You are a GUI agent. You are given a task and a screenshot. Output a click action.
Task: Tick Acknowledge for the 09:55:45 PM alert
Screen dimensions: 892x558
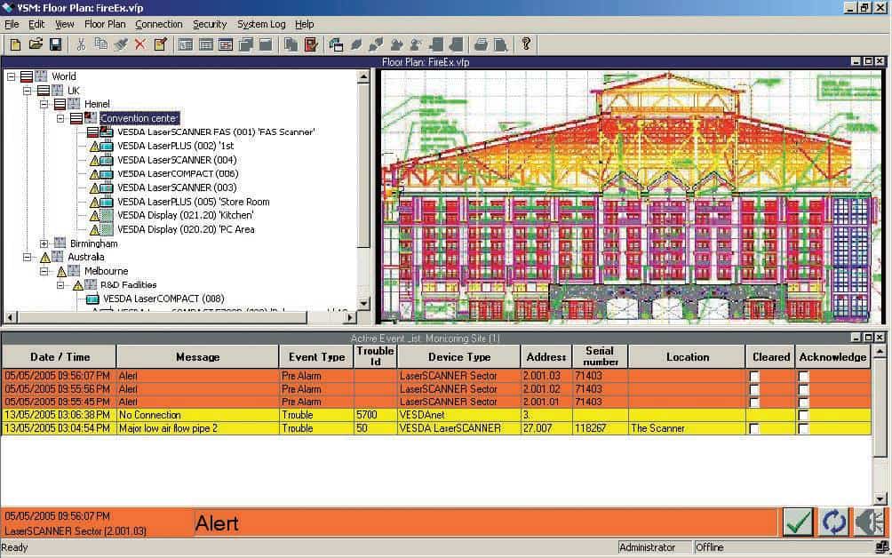[x=803, y=403]
